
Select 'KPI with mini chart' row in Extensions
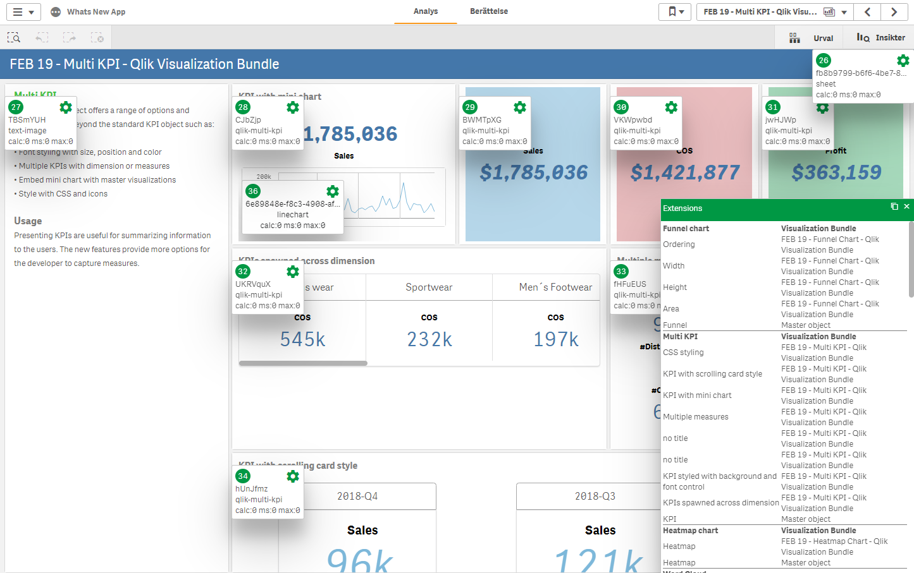coord(784,395)
